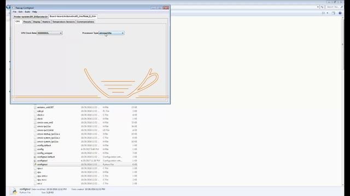Switch to the Board configuration tab

[73, 16]
